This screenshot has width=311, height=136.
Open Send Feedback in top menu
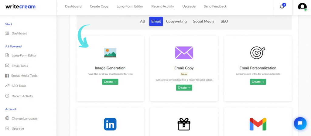(x=215, y=6)
